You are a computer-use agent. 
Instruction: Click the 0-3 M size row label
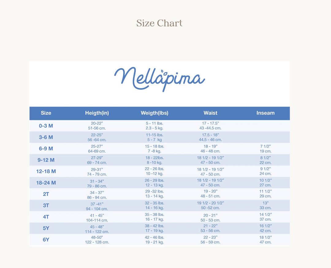click(x=46, y=126)
